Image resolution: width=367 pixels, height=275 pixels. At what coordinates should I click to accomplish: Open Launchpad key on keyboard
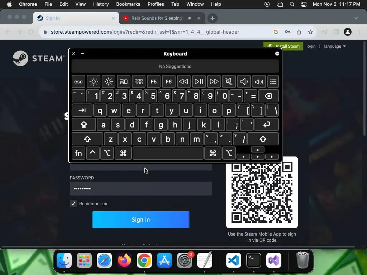[139, 82]
